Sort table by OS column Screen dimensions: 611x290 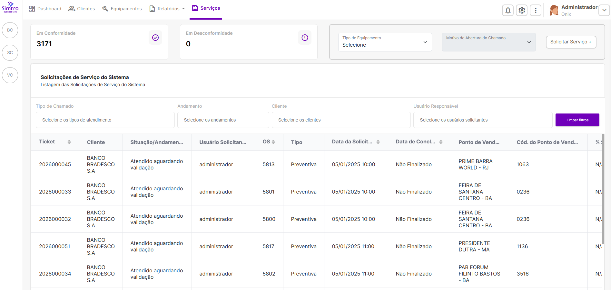273,142
